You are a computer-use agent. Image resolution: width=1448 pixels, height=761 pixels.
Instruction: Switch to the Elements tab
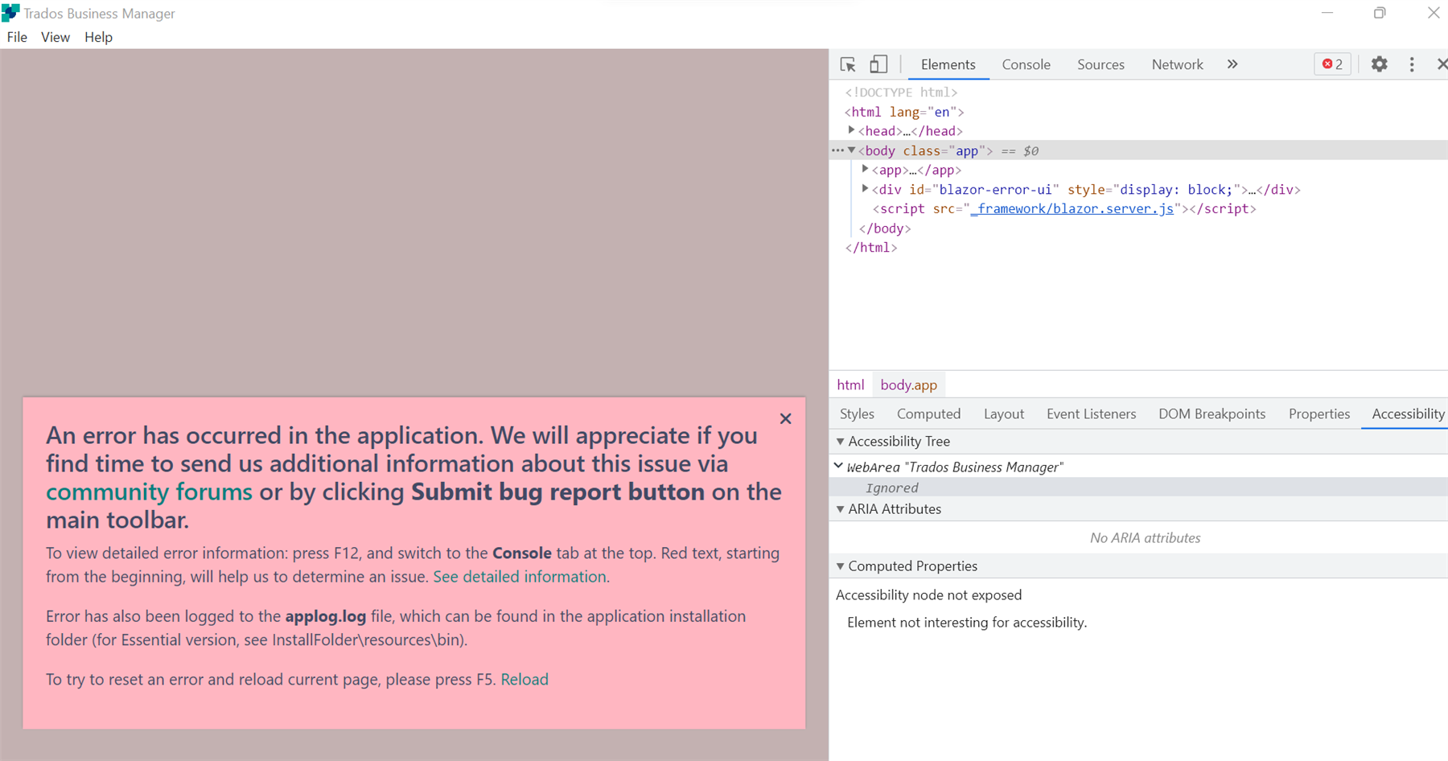(x=948, y=64)
